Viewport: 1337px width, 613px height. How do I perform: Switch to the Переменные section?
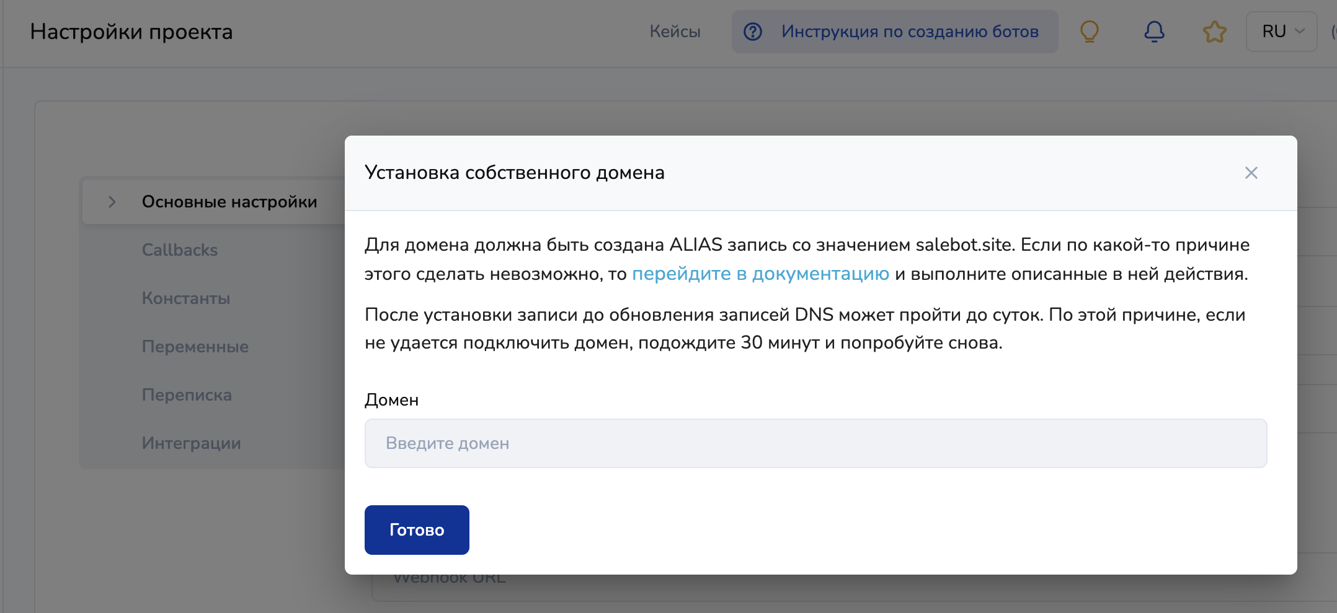click(195, 347)
